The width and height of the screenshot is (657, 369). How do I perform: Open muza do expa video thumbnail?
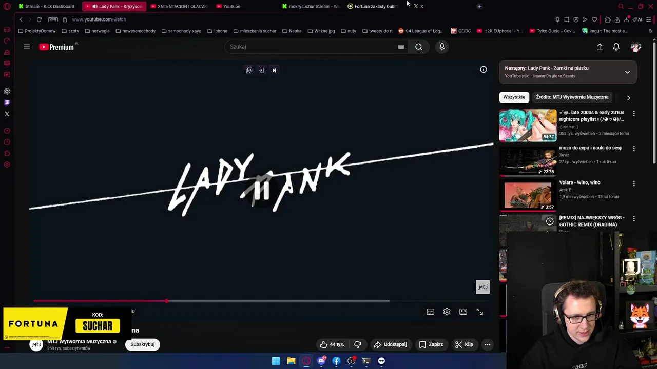point(528,160)
